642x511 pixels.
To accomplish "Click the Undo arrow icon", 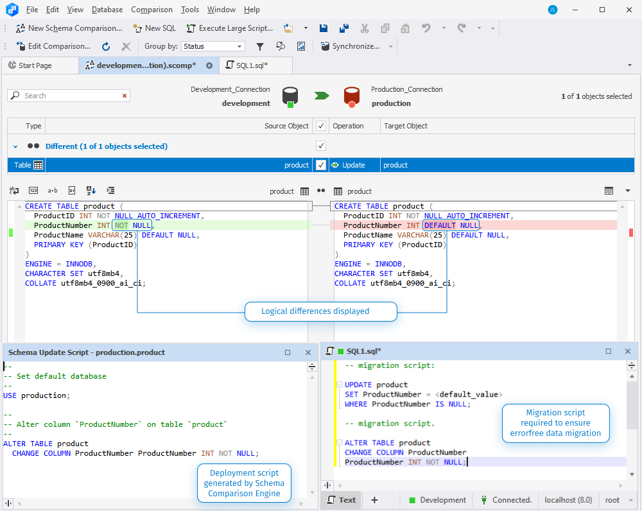I will click(x=426, y=28).
